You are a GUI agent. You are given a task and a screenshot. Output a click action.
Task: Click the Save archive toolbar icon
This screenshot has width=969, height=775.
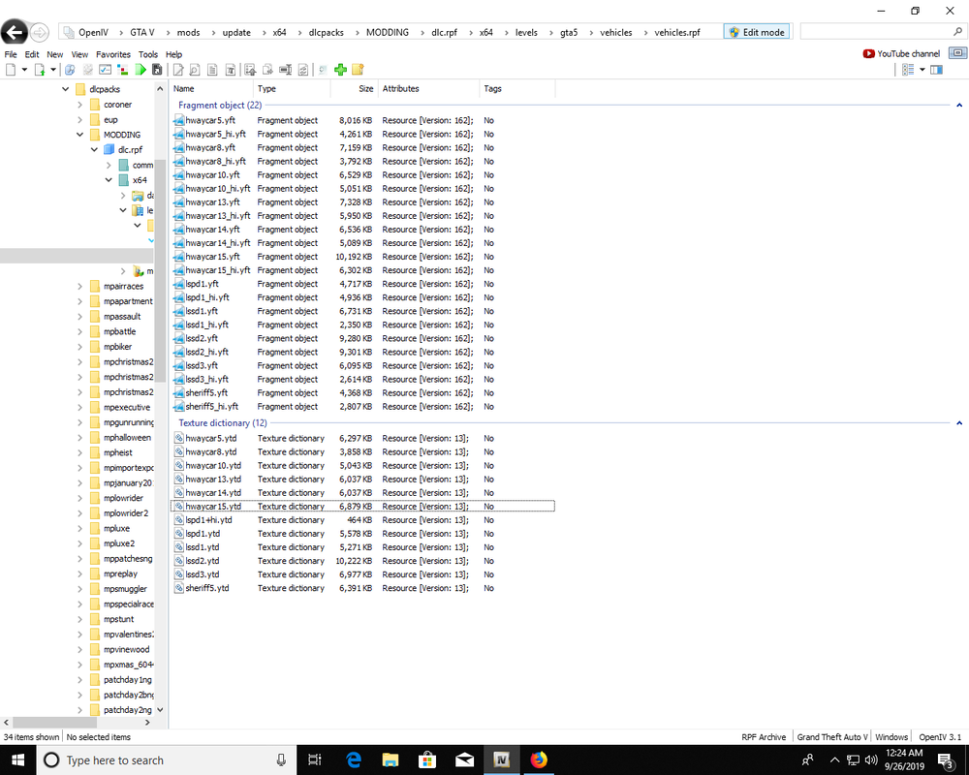pyautogui.click(x=155, y=69)
